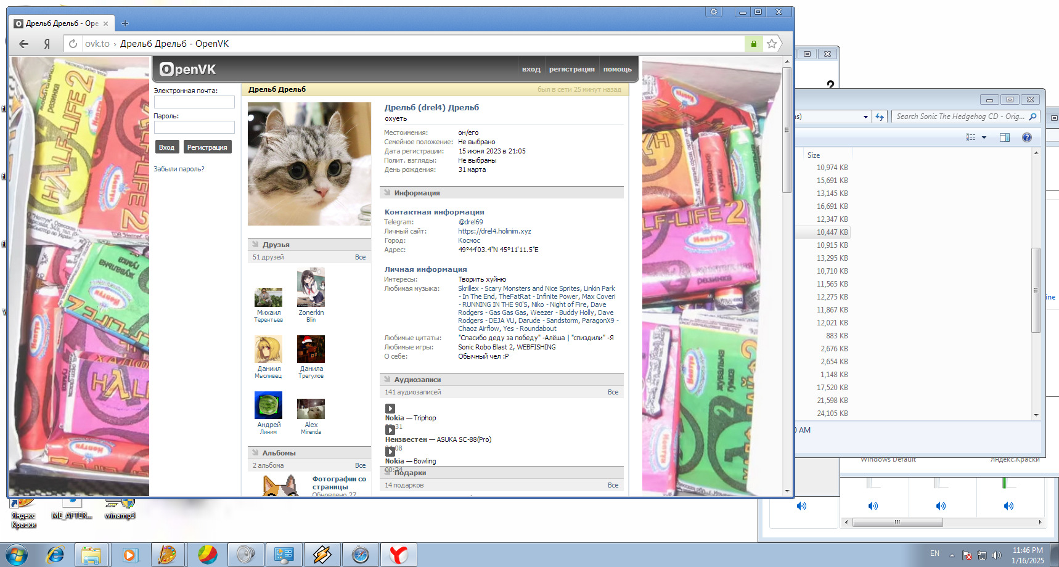Open Explorer view options dropdown arrow

coord(984,137)
